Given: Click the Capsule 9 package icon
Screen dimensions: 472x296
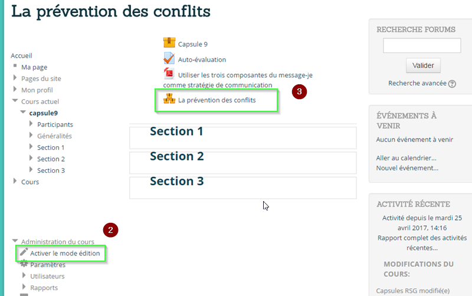Looking at the screenshot, I should (169, 43).
